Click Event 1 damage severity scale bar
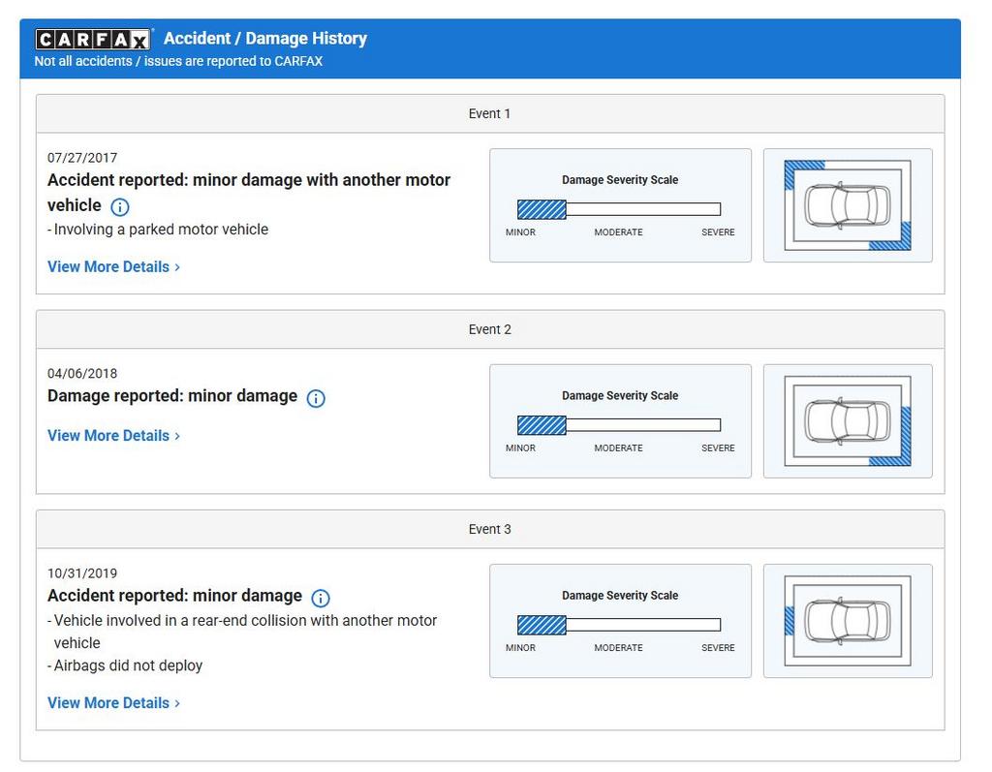 tap(619, 209)
